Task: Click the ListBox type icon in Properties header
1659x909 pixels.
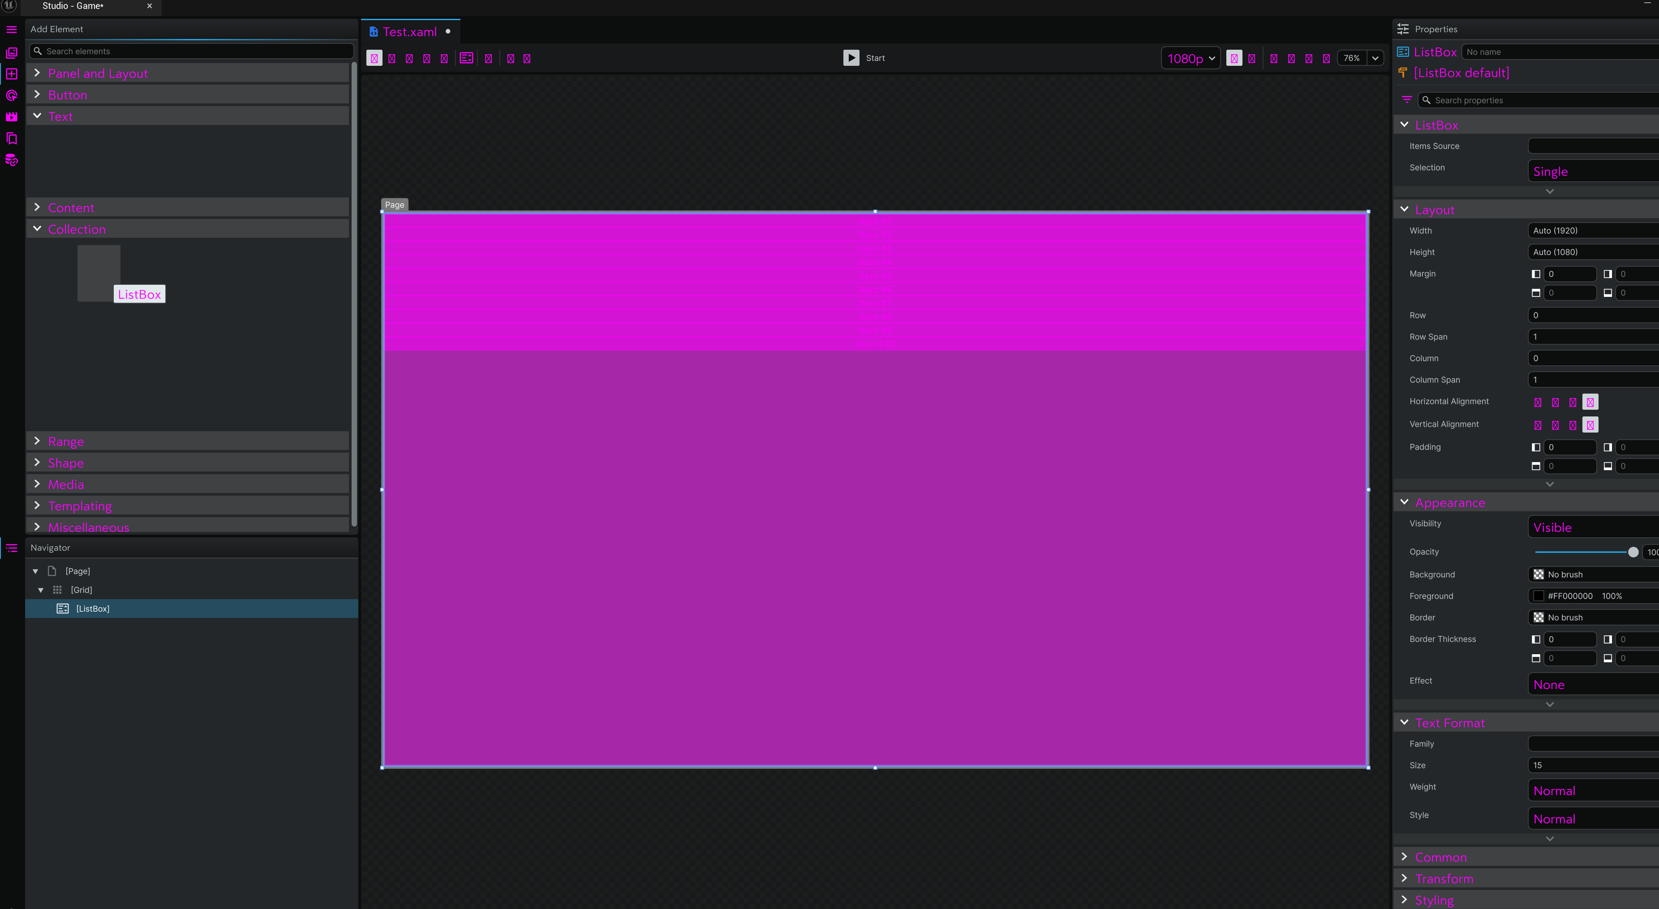Action: [1403, 52]
